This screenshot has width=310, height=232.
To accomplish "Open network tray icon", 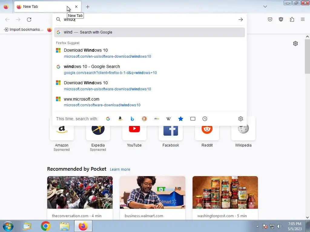I will (272, 226).
